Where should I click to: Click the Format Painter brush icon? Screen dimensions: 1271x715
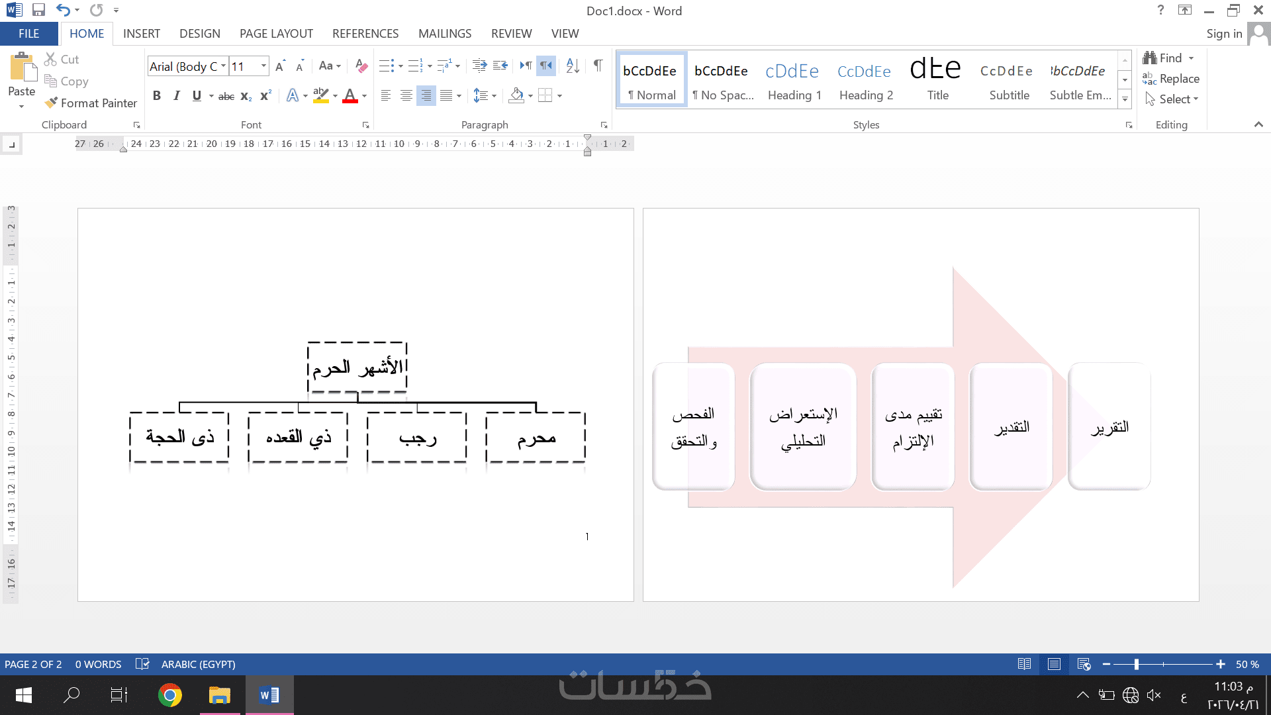click(51, 103)
